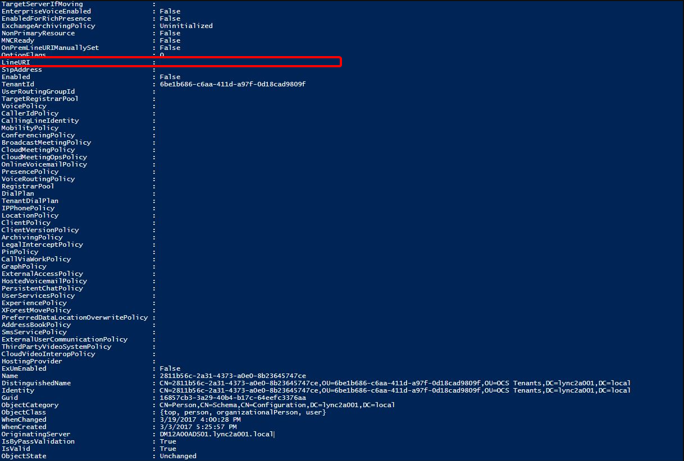Click the SipAddress property name

click(x=22, y=70)
